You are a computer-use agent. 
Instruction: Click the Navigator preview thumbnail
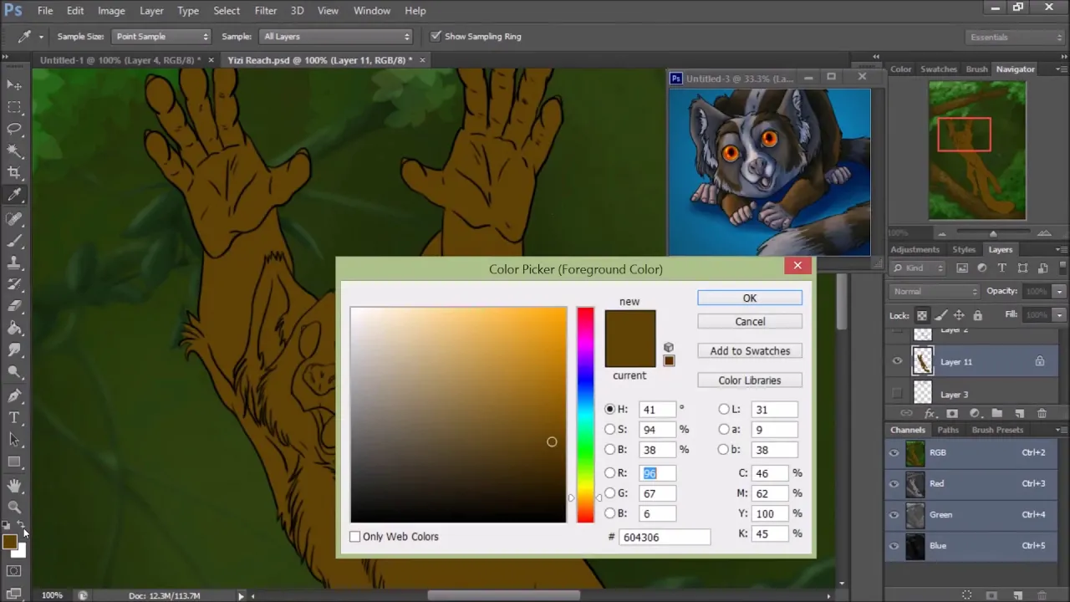click(977, 150)
